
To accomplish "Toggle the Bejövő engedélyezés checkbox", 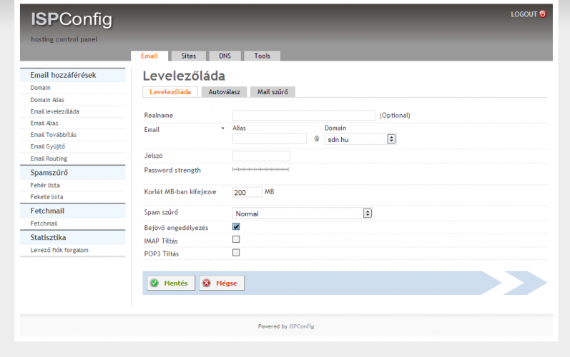I will [x=236, y=227].
